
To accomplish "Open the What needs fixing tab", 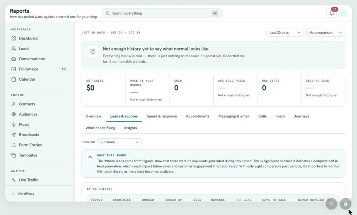I will (x=100, y=128).
